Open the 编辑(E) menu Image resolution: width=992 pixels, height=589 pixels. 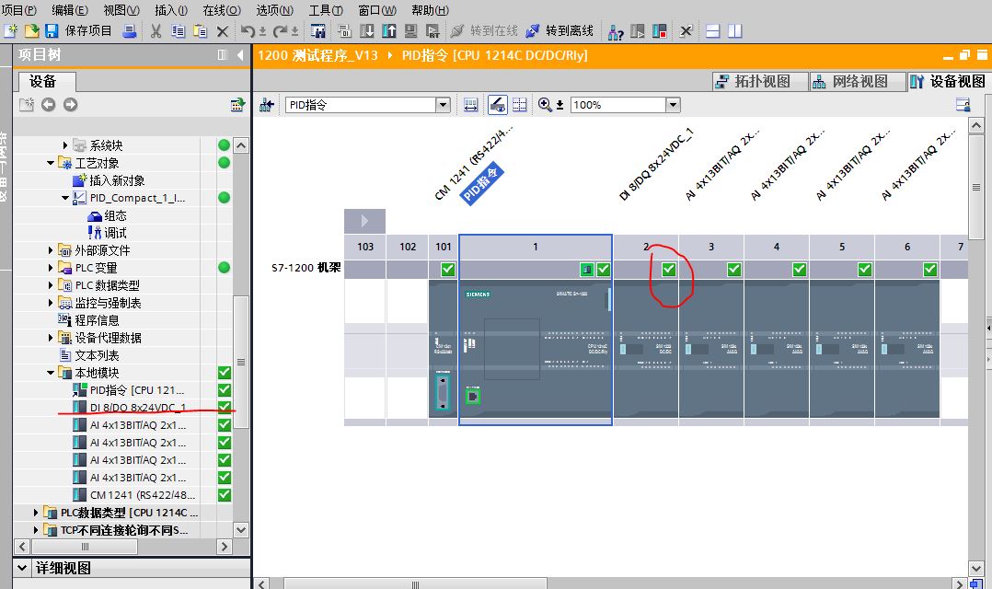click(x=70, y=10)
